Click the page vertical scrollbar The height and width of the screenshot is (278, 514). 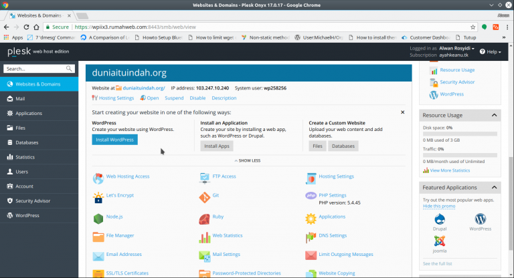(x=511, y=203)
